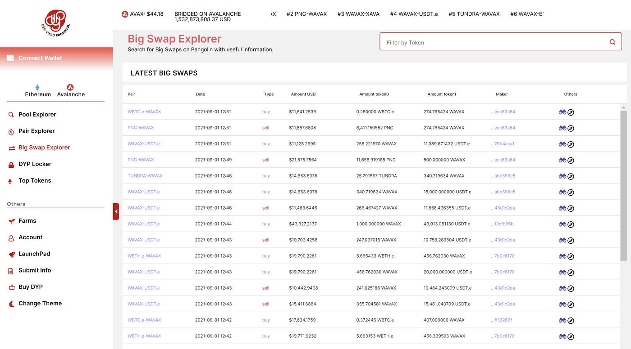The height and width of the screenshot is (349, 631).
Task: Click the Maker column header
Action: pyautogui.click(x=502, y=94)
